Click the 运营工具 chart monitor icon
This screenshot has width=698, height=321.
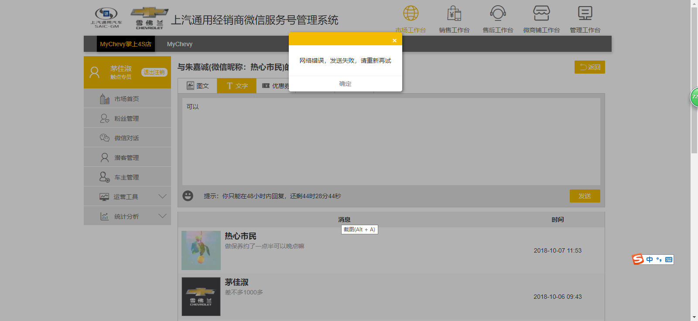pos(104,197)
